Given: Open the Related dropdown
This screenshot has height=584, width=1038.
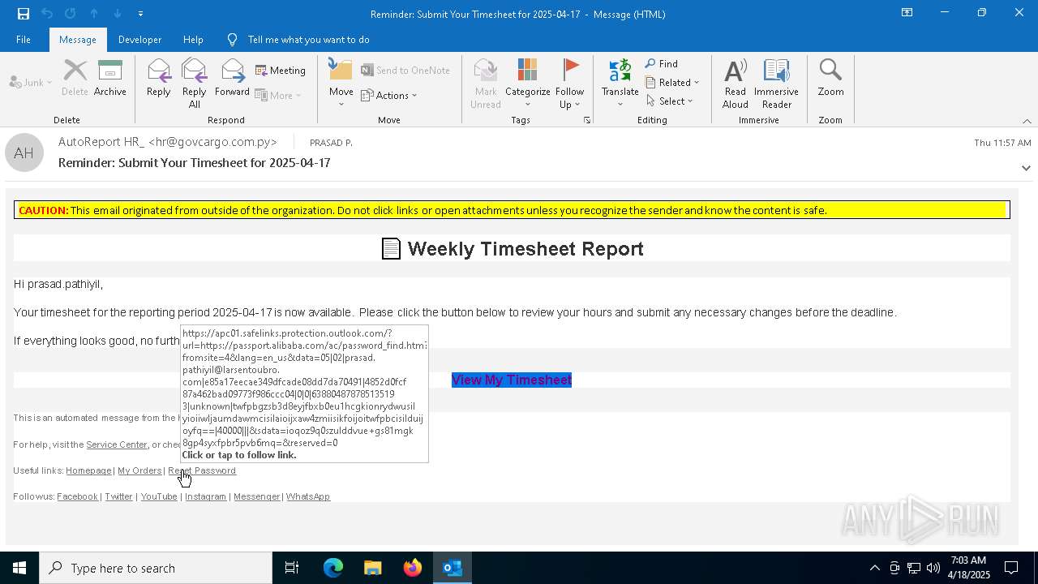Looking at the screenshot, I should point(672,83).
